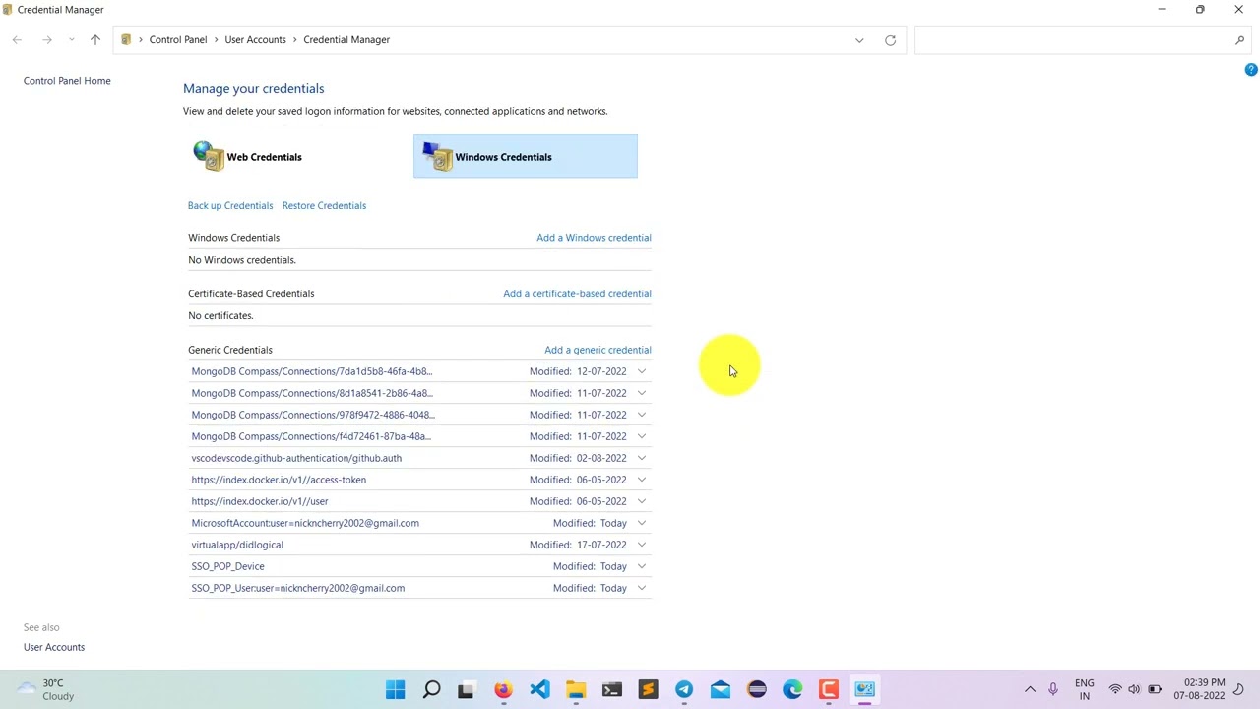Click the microphone tray icon
This screenshot has width=1260, height=709.
pyautogui.click(x=1053, y=689)
